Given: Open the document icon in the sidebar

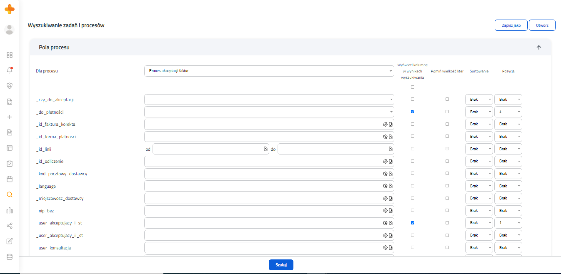Looking at the screenshot, I should (10, 132).
